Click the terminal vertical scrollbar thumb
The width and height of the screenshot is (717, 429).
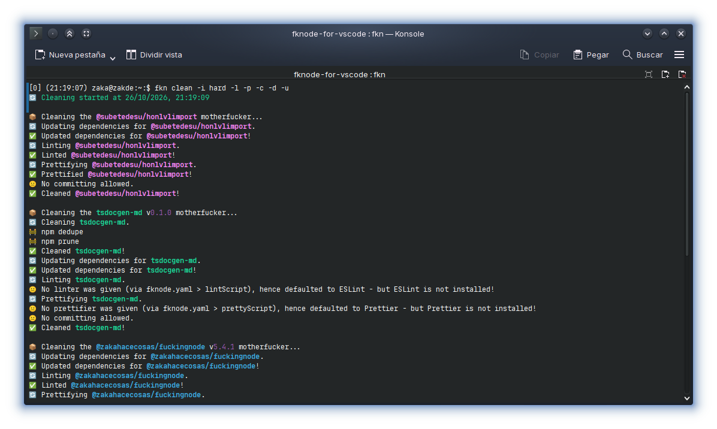(x=686, y=174)
